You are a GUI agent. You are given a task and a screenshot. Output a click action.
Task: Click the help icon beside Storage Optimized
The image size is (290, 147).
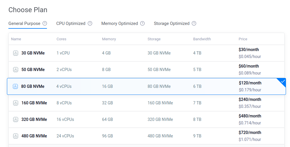(194, 23)
